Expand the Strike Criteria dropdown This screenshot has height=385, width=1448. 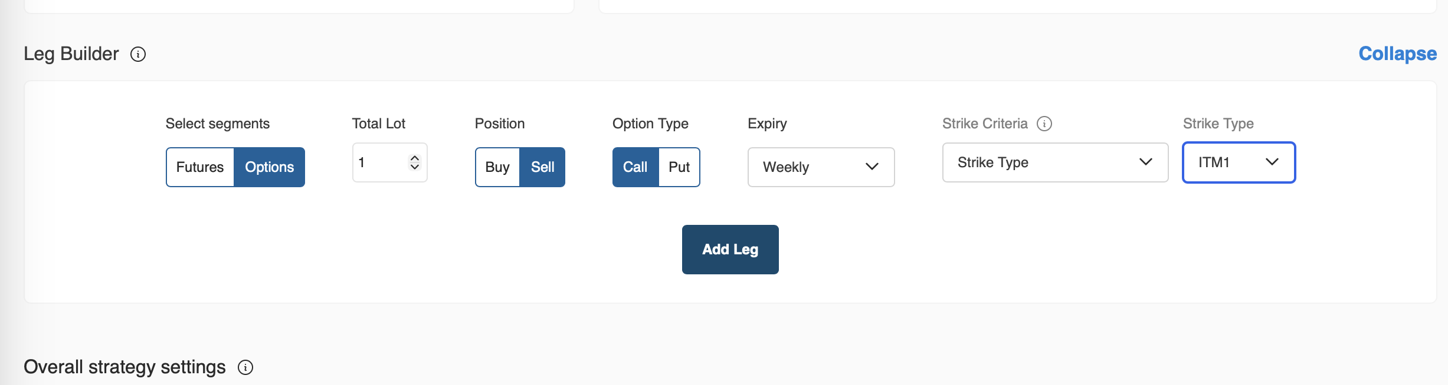point(1055,162)
